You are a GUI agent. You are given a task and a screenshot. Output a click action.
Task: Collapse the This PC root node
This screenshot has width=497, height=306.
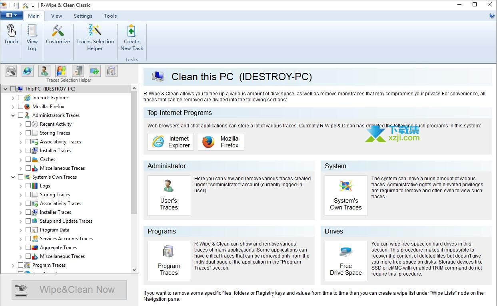[x=6, y=89]
